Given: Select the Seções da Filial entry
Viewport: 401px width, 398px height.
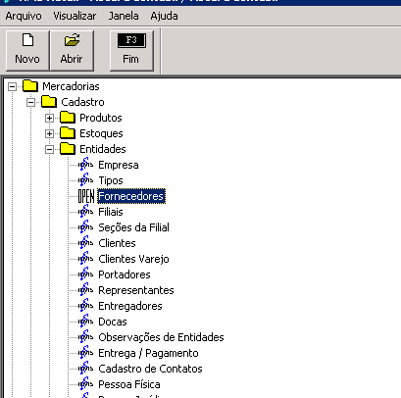Looking at the screenshot, I should pyautogui.click(x=134, y=227).
